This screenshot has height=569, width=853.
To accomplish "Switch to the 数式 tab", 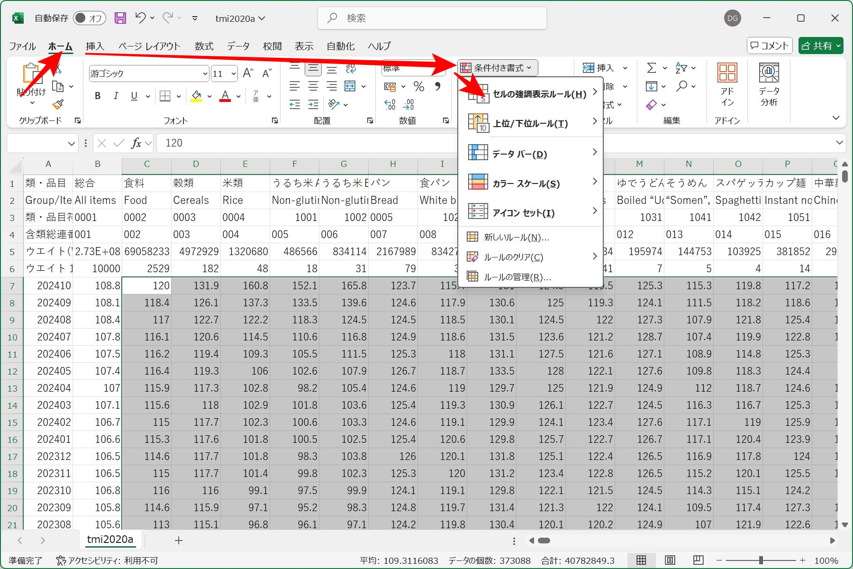I will pos(204,46).
